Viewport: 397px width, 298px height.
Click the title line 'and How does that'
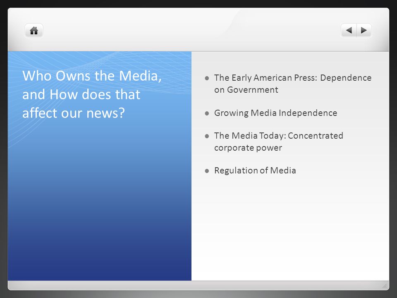[81, 94]
